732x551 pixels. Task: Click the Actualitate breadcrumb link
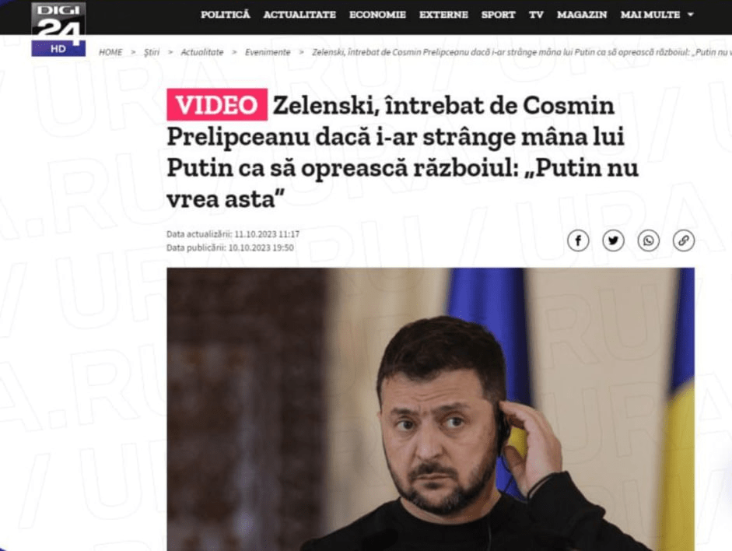(x=202, y=52)
